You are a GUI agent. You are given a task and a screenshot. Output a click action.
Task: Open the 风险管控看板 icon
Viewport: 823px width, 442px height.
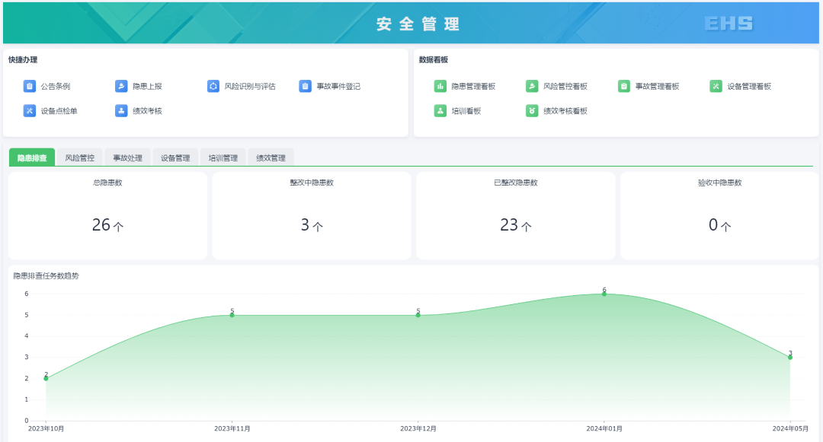532,86
